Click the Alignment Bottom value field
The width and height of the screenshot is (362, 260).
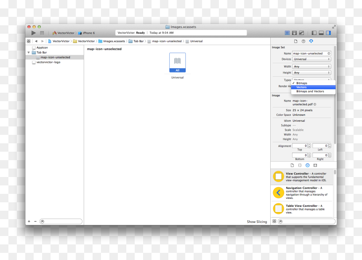300,155
